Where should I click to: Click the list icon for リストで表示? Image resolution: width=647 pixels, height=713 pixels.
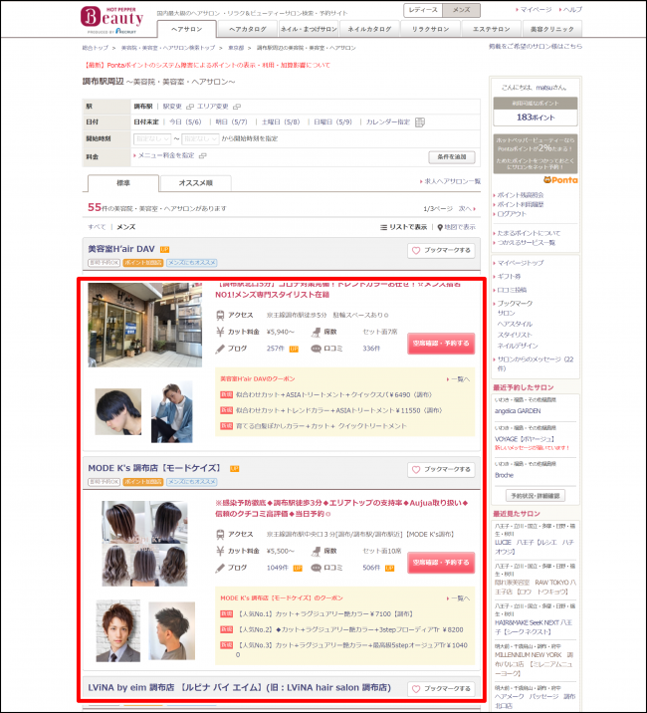(x=384, y=227)
